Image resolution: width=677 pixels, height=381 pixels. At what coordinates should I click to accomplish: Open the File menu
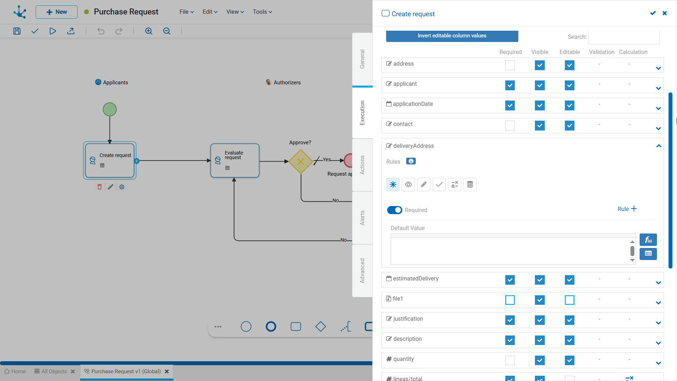coord(187,12)
